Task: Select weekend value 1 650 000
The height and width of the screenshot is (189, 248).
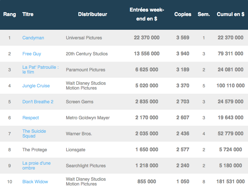Action: coord(147,150)
